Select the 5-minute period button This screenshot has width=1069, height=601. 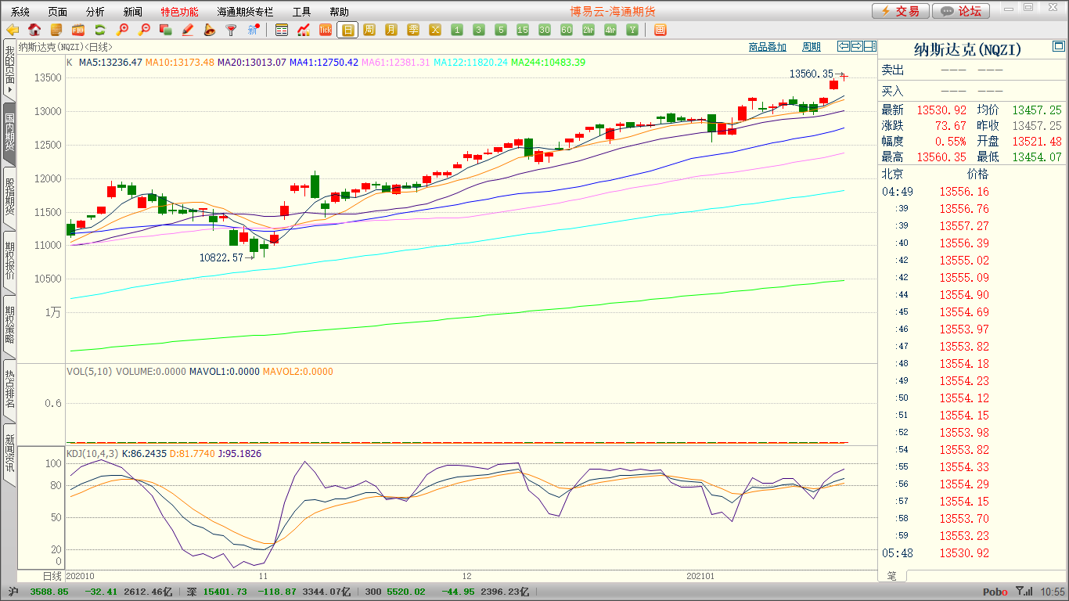[x=501, y=30]
